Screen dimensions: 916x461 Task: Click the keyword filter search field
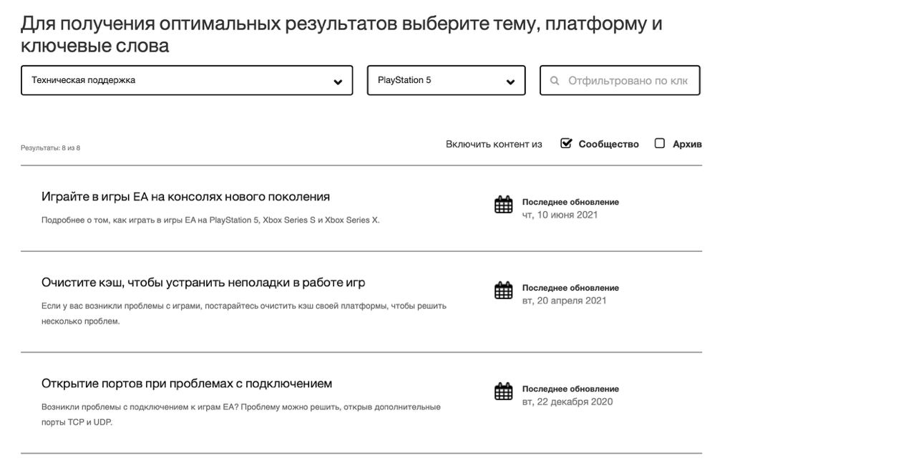click(x=620, y=80)
